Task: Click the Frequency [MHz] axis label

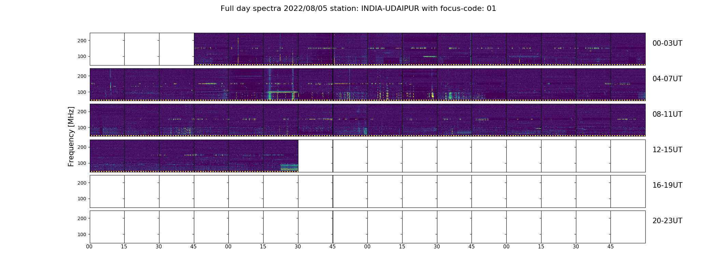Action: (x=71, y=136)
